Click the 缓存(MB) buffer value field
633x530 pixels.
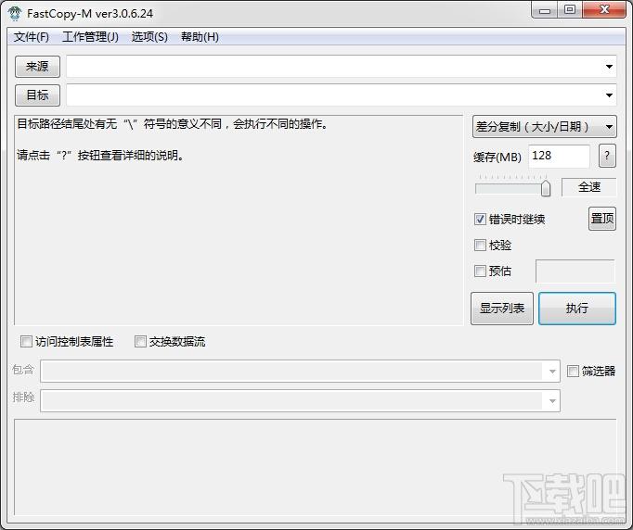coord(559,156)
